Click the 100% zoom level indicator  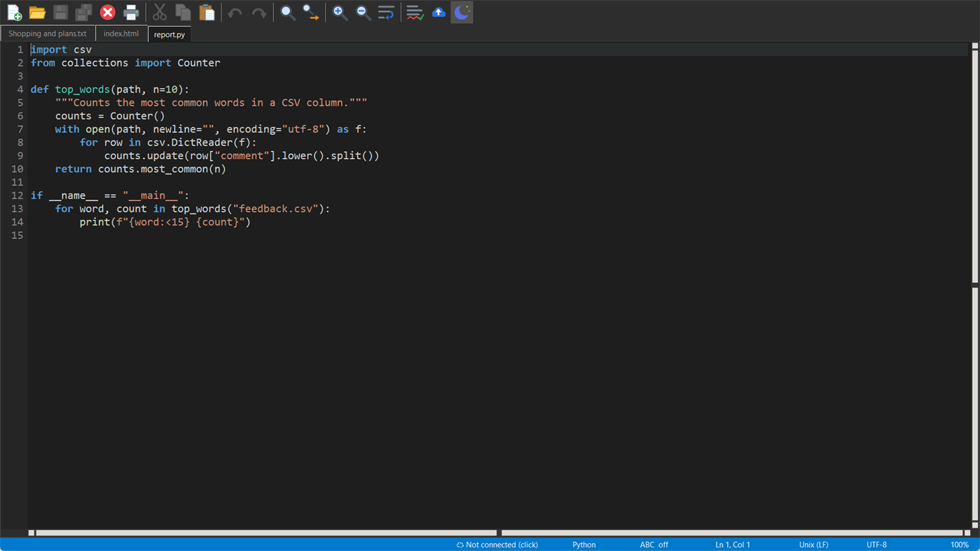[x=960, y=545]
